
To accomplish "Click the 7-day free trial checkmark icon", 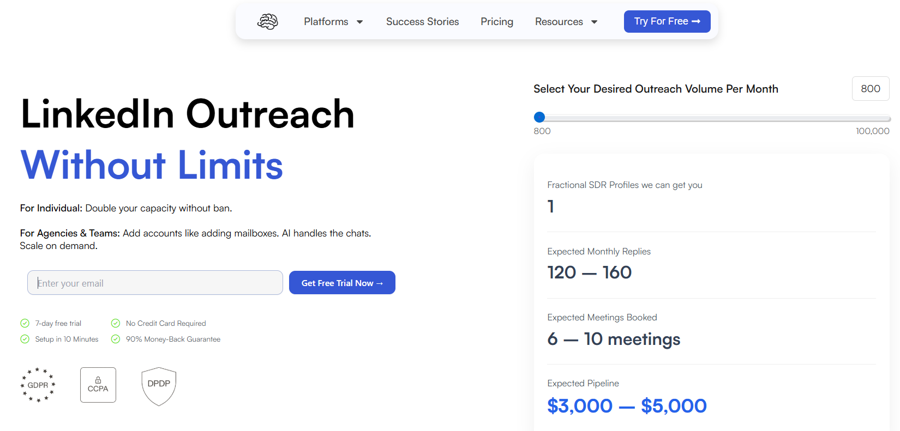I will [25, 323].
